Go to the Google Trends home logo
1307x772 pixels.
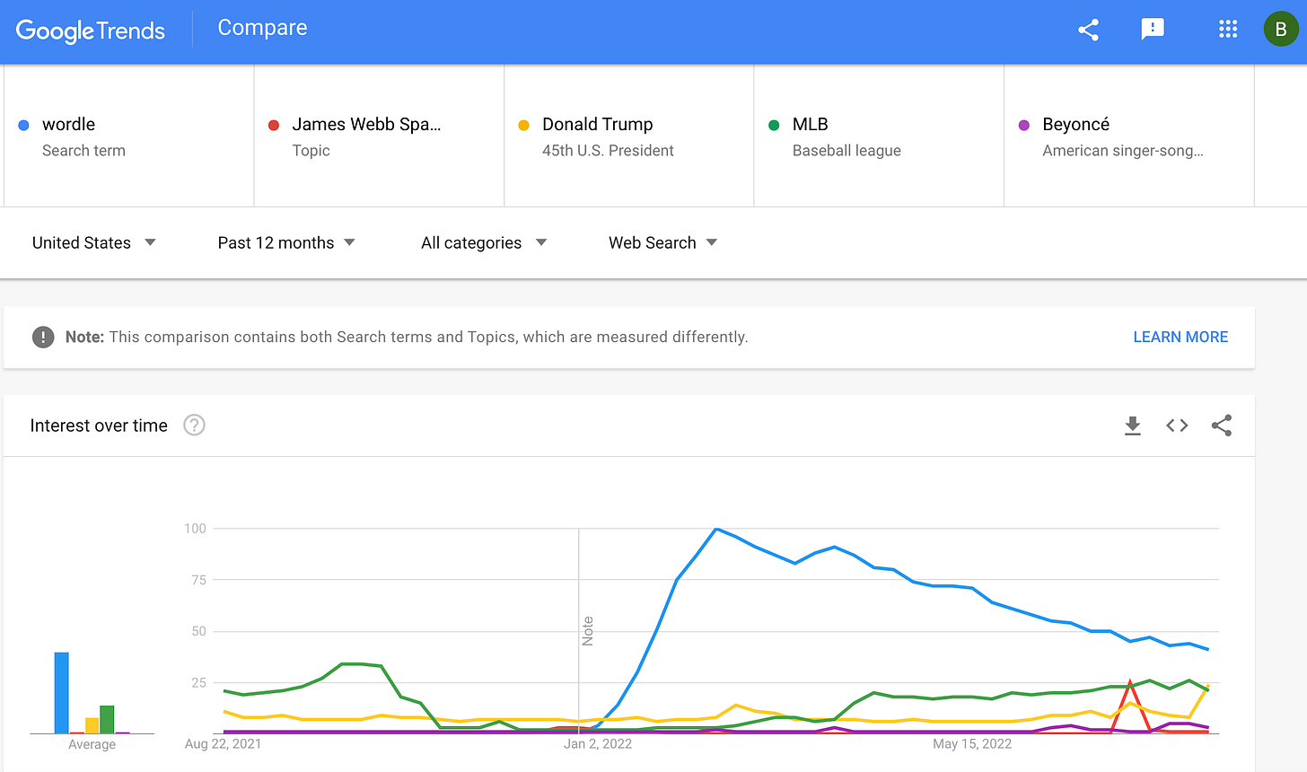tap(91, 31)
